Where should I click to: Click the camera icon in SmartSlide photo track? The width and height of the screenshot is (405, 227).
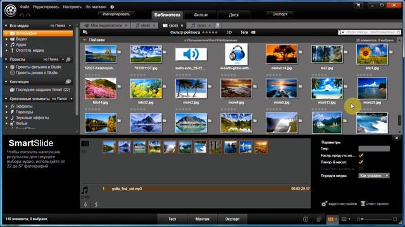click(85, 144)
